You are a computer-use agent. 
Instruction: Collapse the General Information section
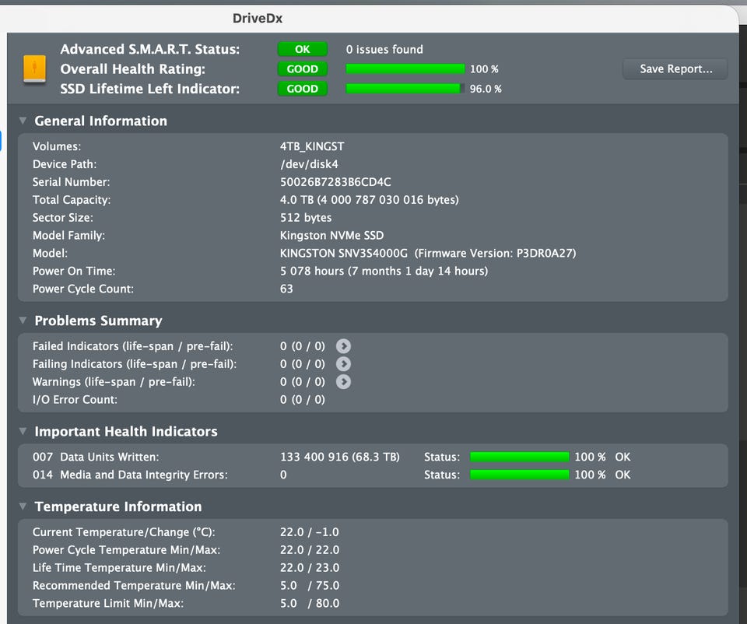tap(23, 121)
